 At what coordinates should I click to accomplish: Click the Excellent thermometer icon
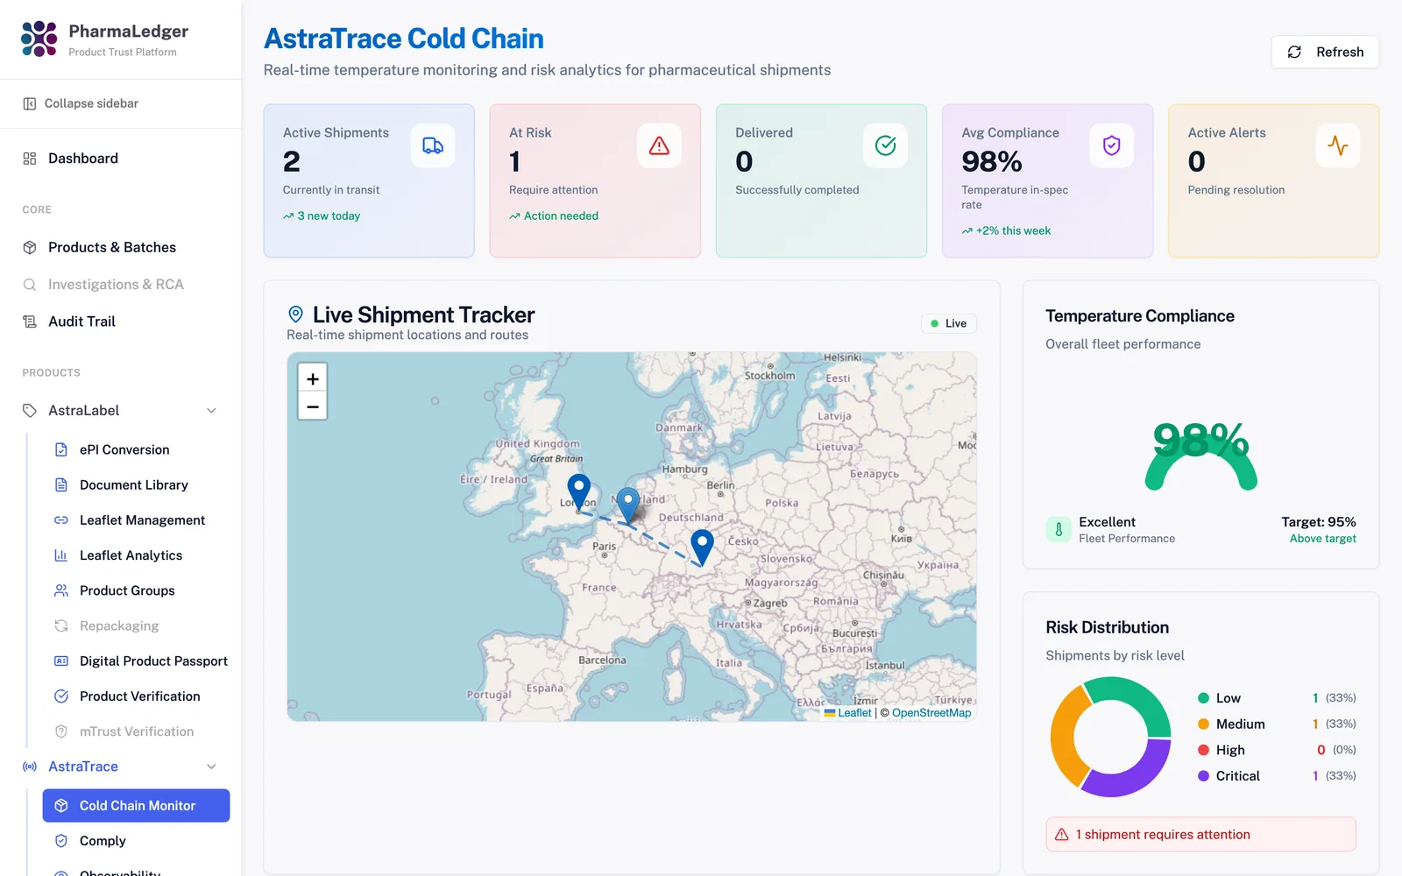click(1059, 529)
